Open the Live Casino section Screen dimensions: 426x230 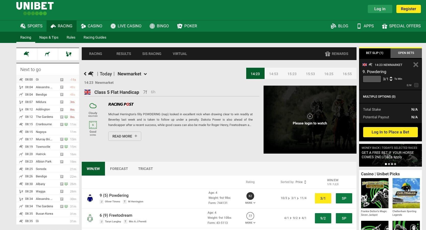point(126,26)
